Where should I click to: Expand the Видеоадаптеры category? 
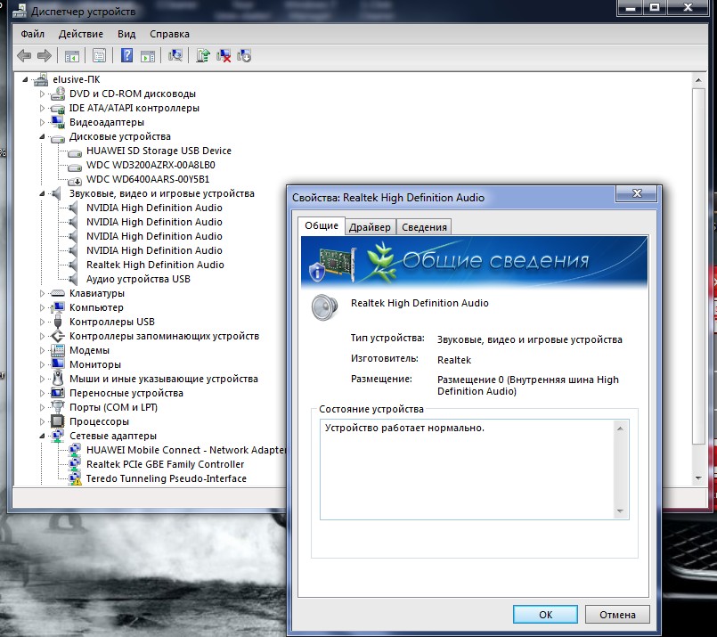(x=42, y=122)
